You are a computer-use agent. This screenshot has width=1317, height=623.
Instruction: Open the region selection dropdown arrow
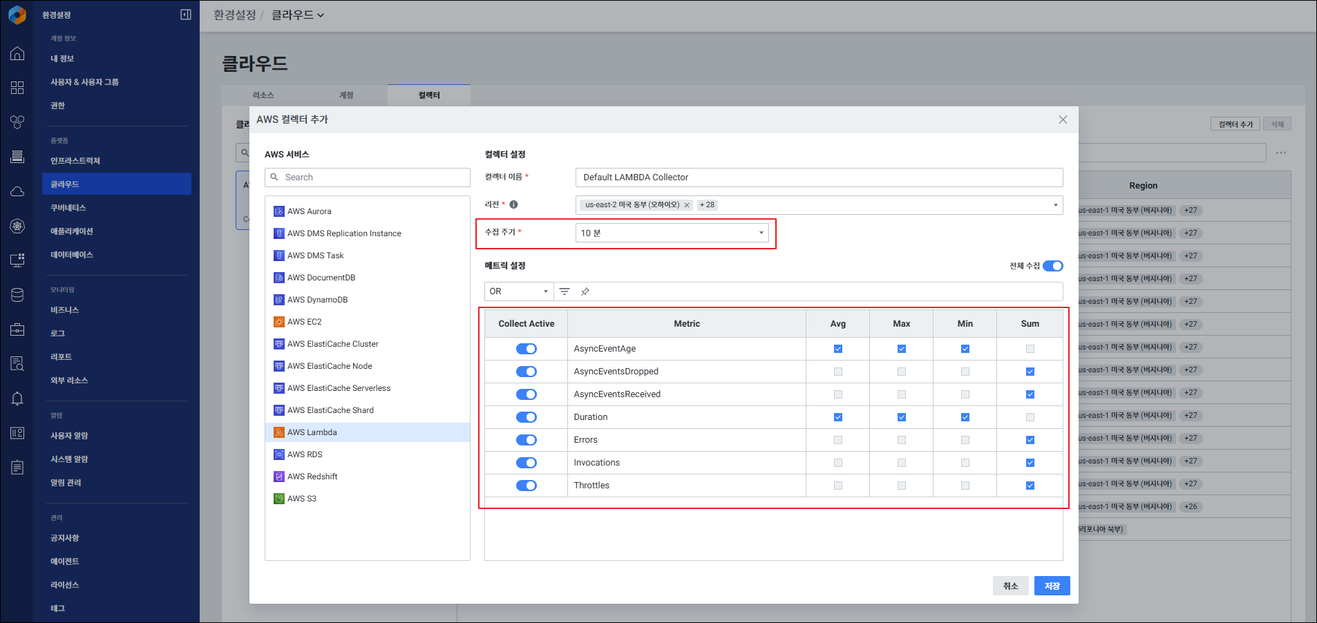pos(1055,205)
